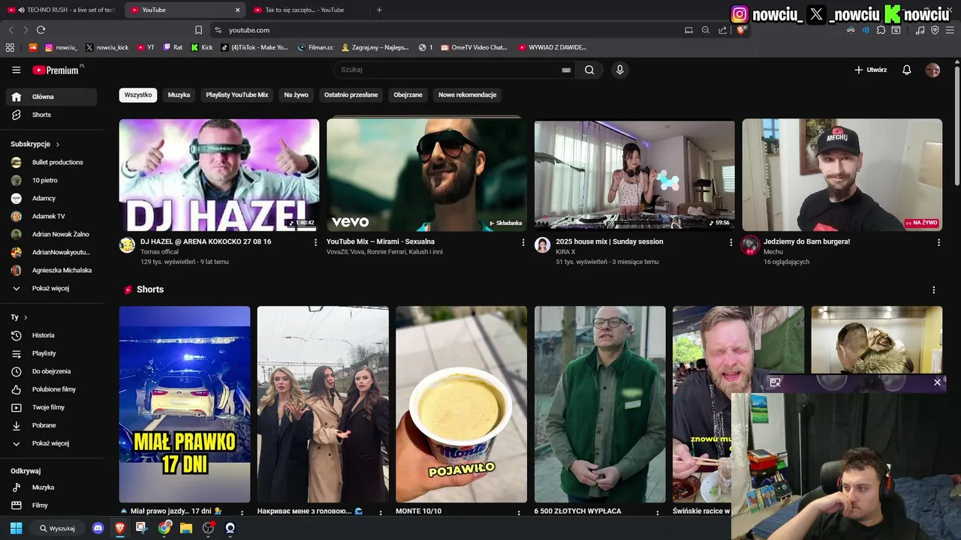This screenshot has height=540, width=961.
Task: Expand the Subskrypcje section arrow
Action: (x=58, y=144)
